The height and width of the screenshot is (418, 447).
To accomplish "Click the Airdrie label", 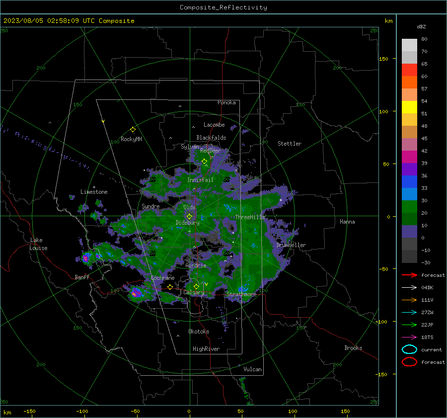I will click(196, 265).
